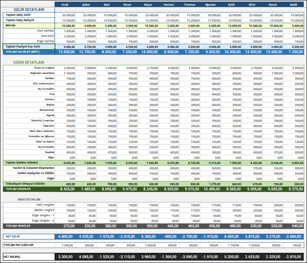The width and height of the screenshot is (307, 263).
Task: Select the Toplam Satış Maliyeti label
Action: [x=20, y=20]
